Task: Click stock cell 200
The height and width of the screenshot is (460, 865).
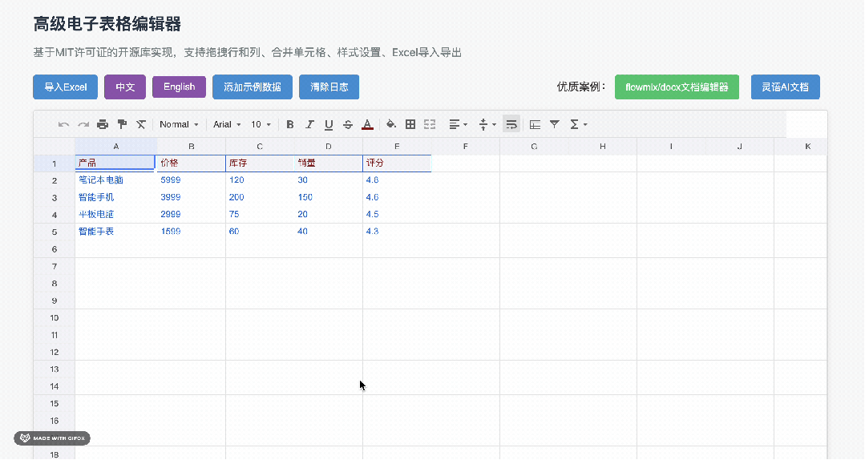Action: [260, 197]
